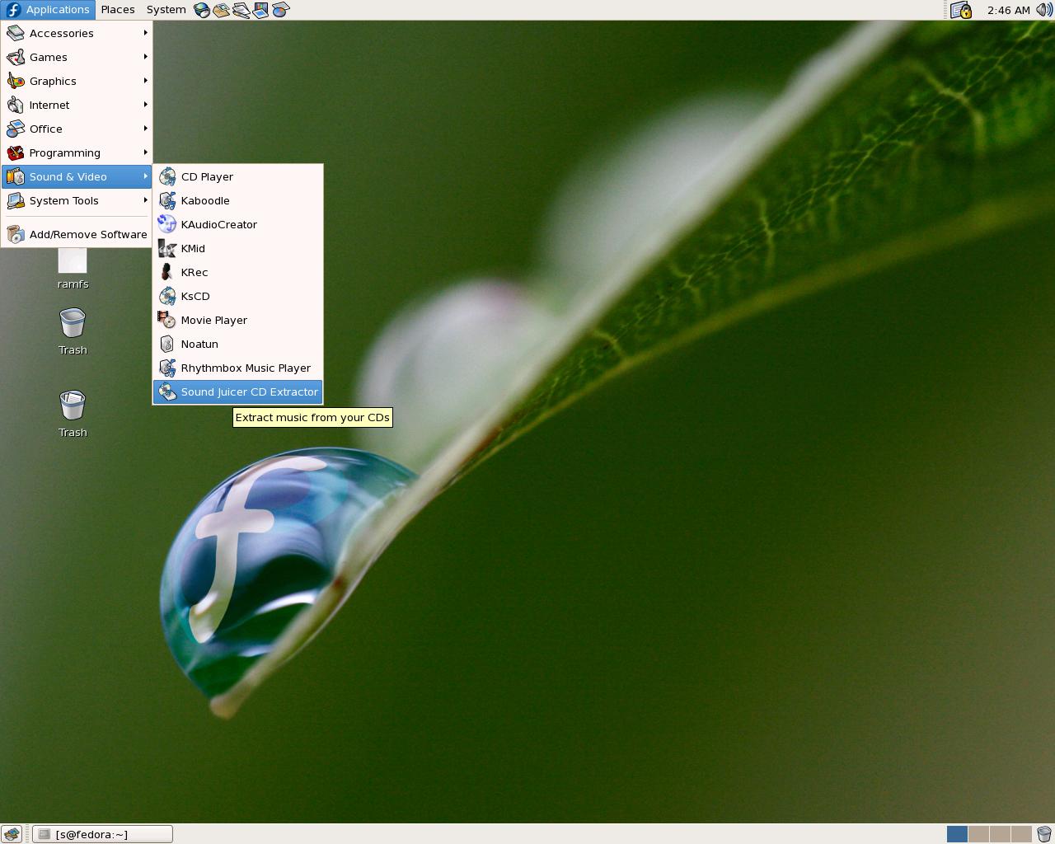The image size is (1055, 844).
Task: Switch to the [s@fedora:~] terminal window
Action: (103, 834)
